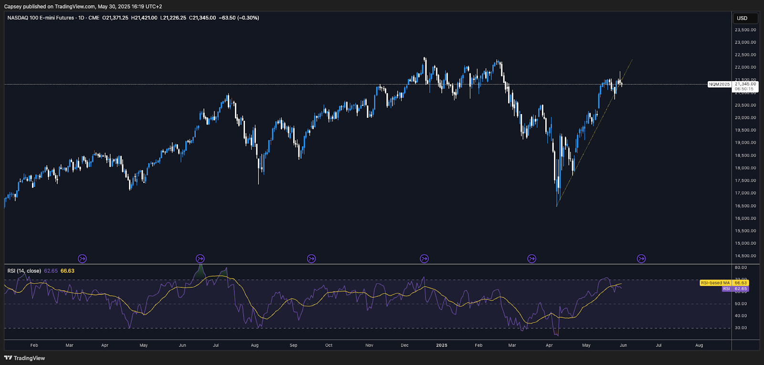764x365 pixels.
Task: Click the yellow 66.63 value in RSI legend
Action: 67,271
